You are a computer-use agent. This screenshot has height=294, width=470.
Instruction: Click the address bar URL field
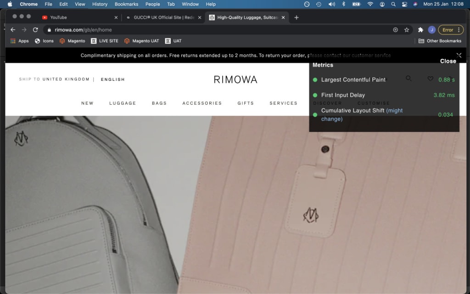coord(219,30)
